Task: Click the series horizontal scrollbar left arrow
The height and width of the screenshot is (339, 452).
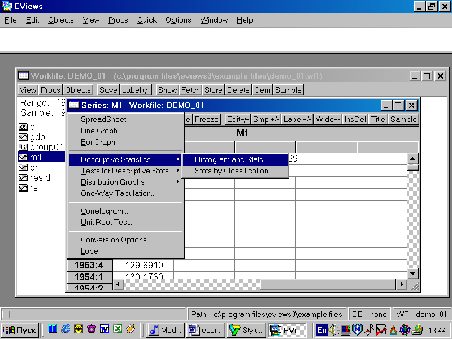Action: coord(118,285)
